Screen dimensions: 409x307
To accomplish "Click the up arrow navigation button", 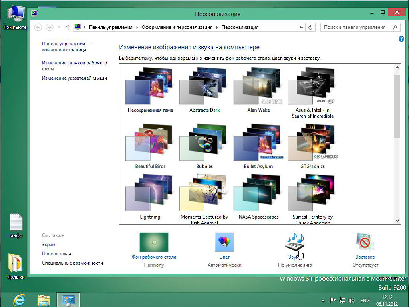I will [68, 28].
